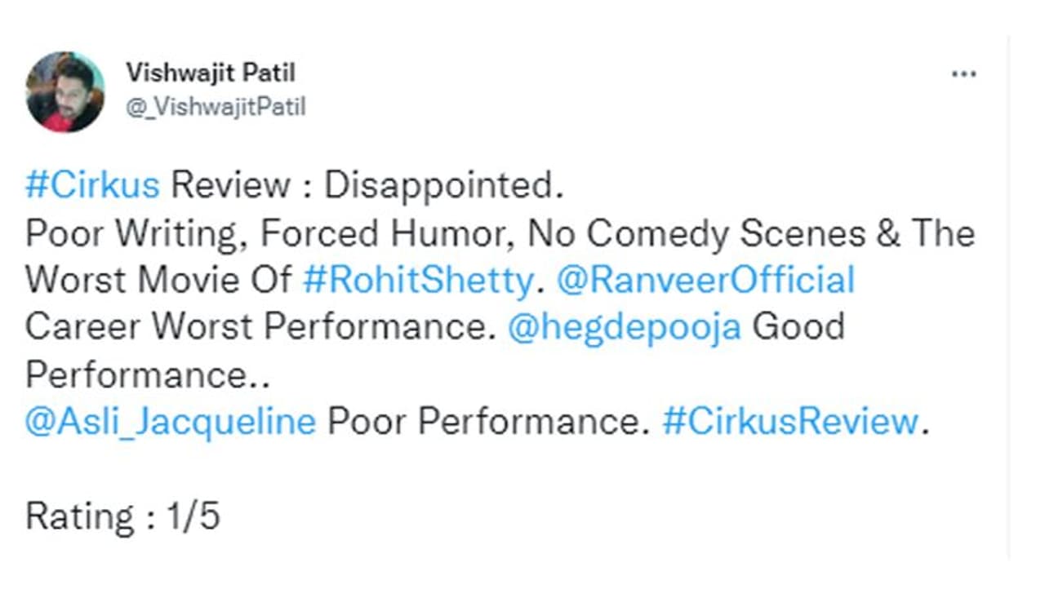Click "Good Performance" after the hegdepooja mention
The width and height of the screenshot is (1045, 589).
pos(797,327)
